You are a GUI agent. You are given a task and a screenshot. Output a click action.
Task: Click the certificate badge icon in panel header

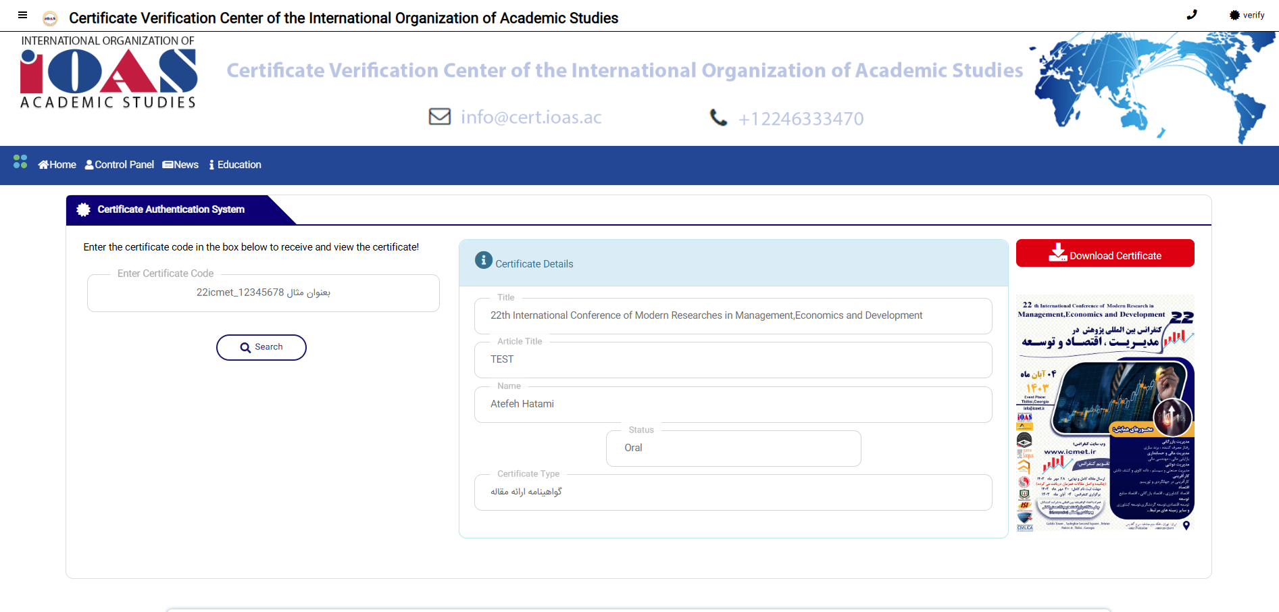[84, 209]
